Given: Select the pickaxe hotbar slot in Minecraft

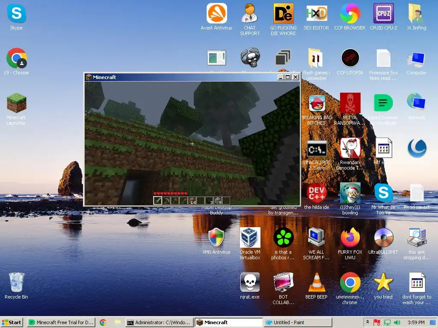Looking at the screenshot, I should click(166, 201).
